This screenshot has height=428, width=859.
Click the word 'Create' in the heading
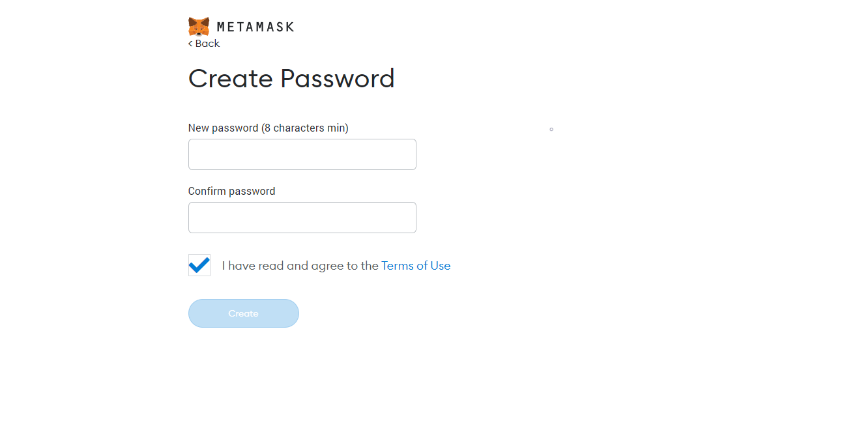[231, 79]
